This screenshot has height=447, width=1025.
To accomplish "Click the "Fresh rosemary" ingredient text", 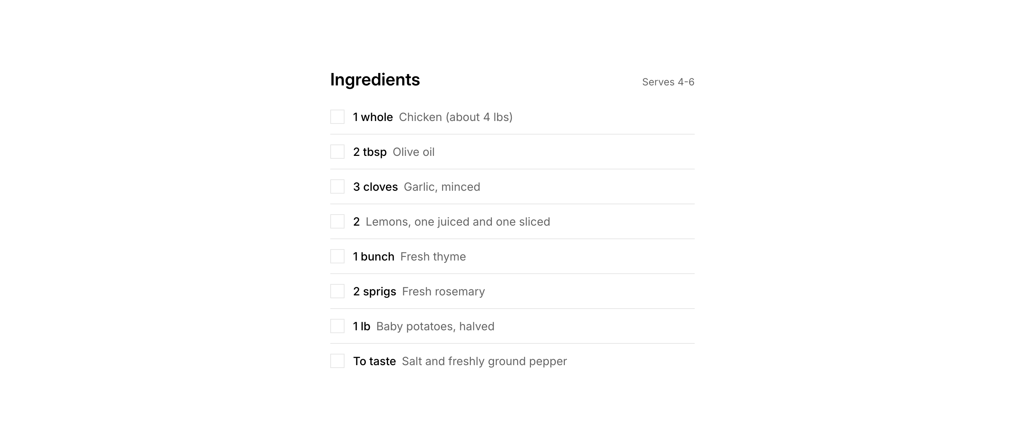I will pos(443,291).
